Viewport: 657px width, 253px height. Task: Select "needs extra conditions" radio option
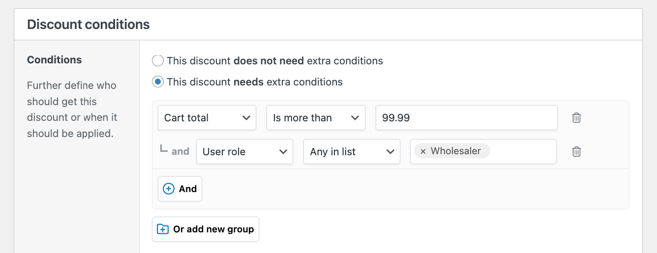(158, 82)
